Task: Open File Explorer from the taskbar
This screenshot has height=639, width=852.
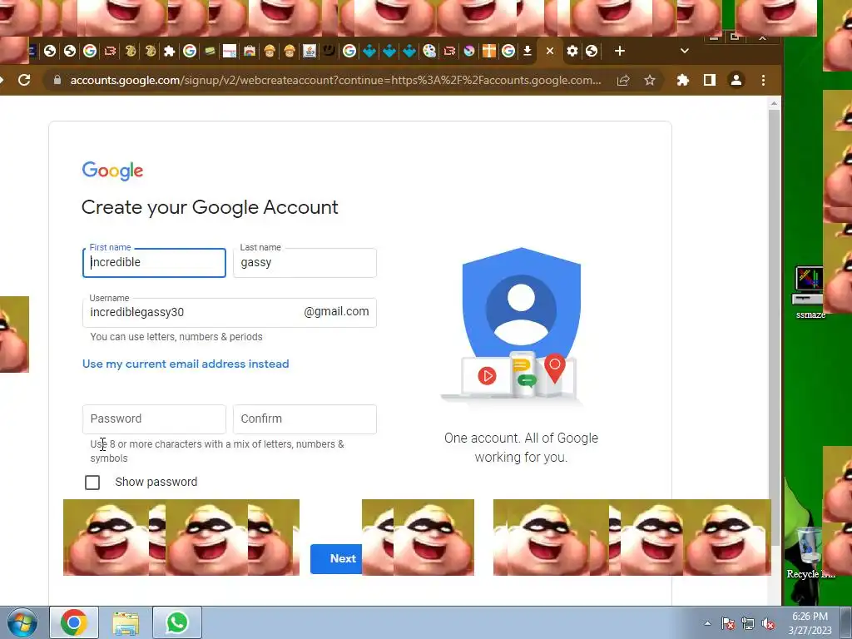Action: click(x=126, y=622)
